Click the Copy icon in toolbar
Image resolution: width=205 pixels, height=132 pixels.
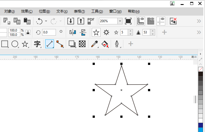pyautogui.click(x=17, y=21)
